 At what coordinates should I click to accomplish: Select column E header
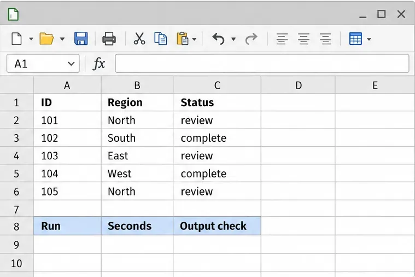pyautogui.click(x=375, y=85)
